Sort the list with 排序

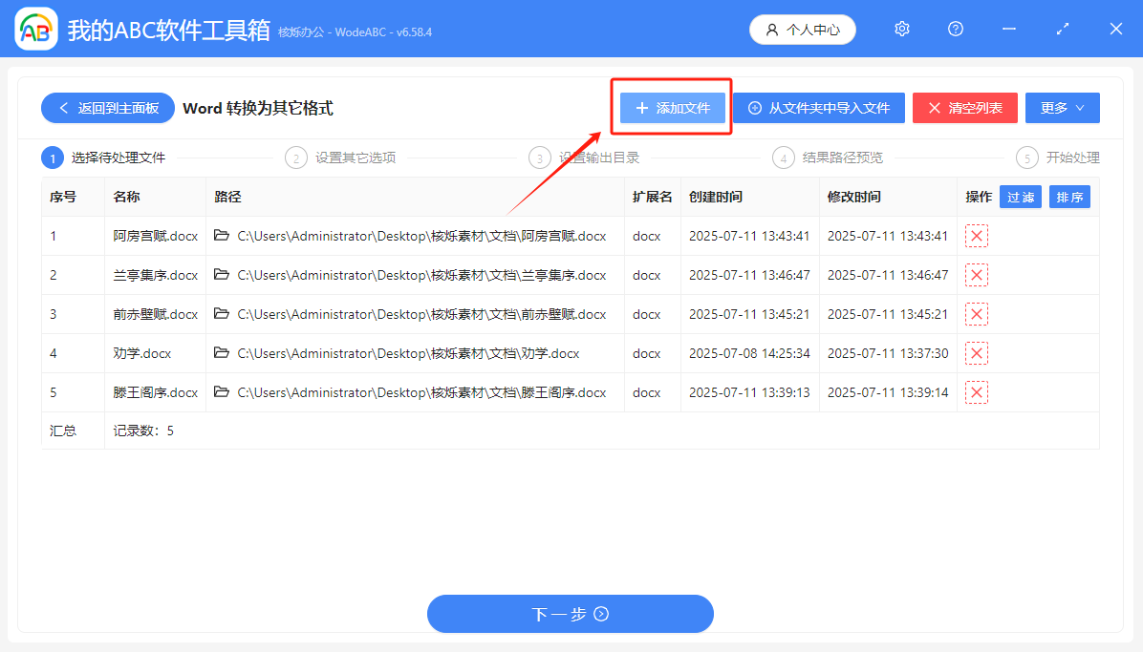1069,196
